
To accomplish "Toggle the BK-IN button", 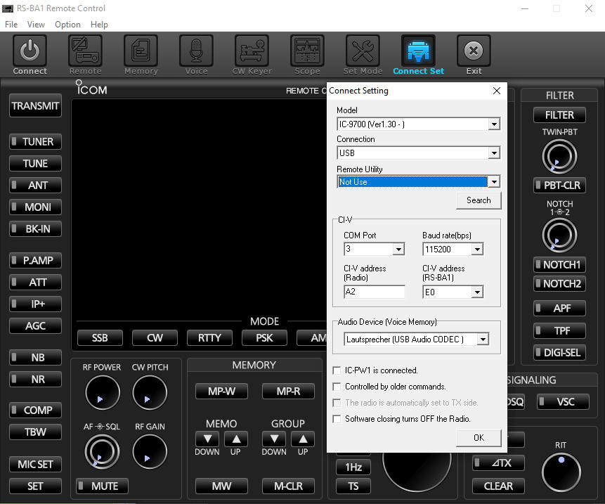I will [x=36, y=229].
